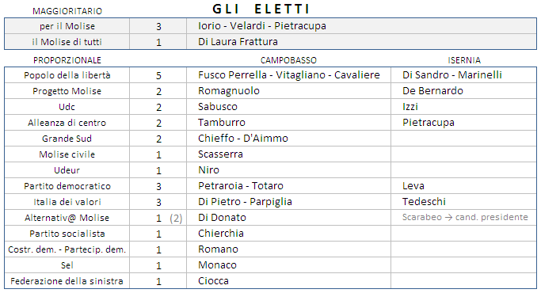Select the Udc party cell
This screenshot has height=293, width=541.
(67, 107)
